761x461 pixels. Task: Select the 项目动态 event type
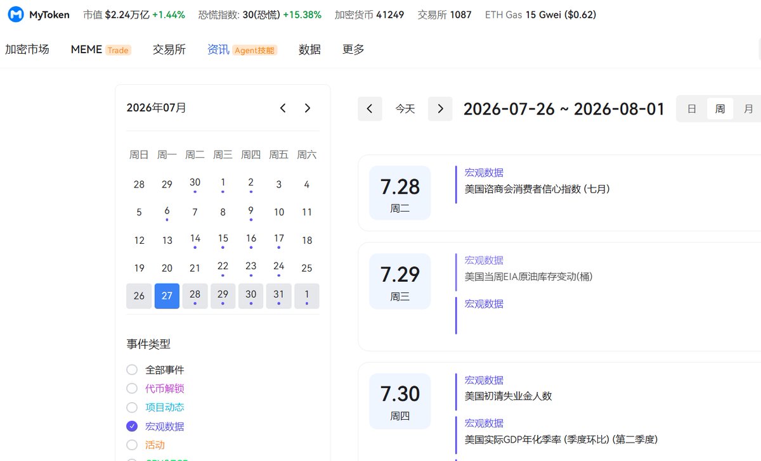[155, 408]
